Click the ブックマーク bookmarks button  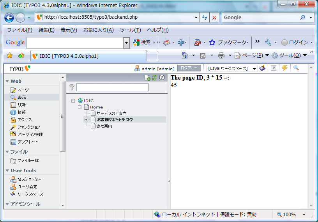(x=229, y=42)
